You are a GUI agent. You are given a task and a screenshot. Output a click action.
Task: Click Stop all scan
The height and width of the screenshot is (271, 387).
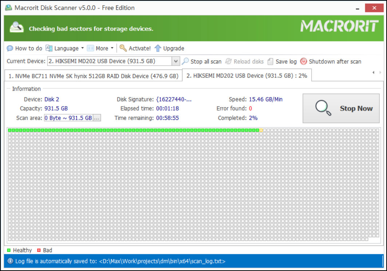(x=202, y=61)
